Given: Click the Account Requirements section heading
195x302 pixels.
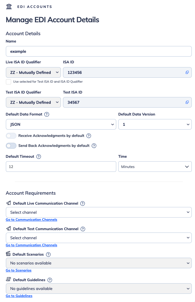Looking at the screenshot, I should 31,193.
